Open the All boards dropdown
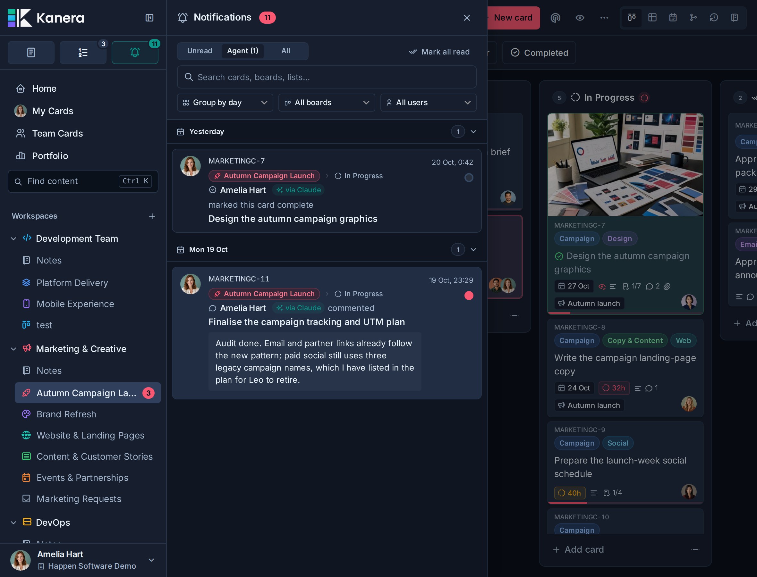Image resolution: width=757 pixels, height=577 pixels. pos(327,102)
